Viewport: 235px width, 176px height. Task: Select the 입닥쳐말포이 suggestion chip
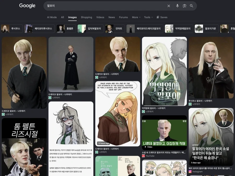(91, 29)
